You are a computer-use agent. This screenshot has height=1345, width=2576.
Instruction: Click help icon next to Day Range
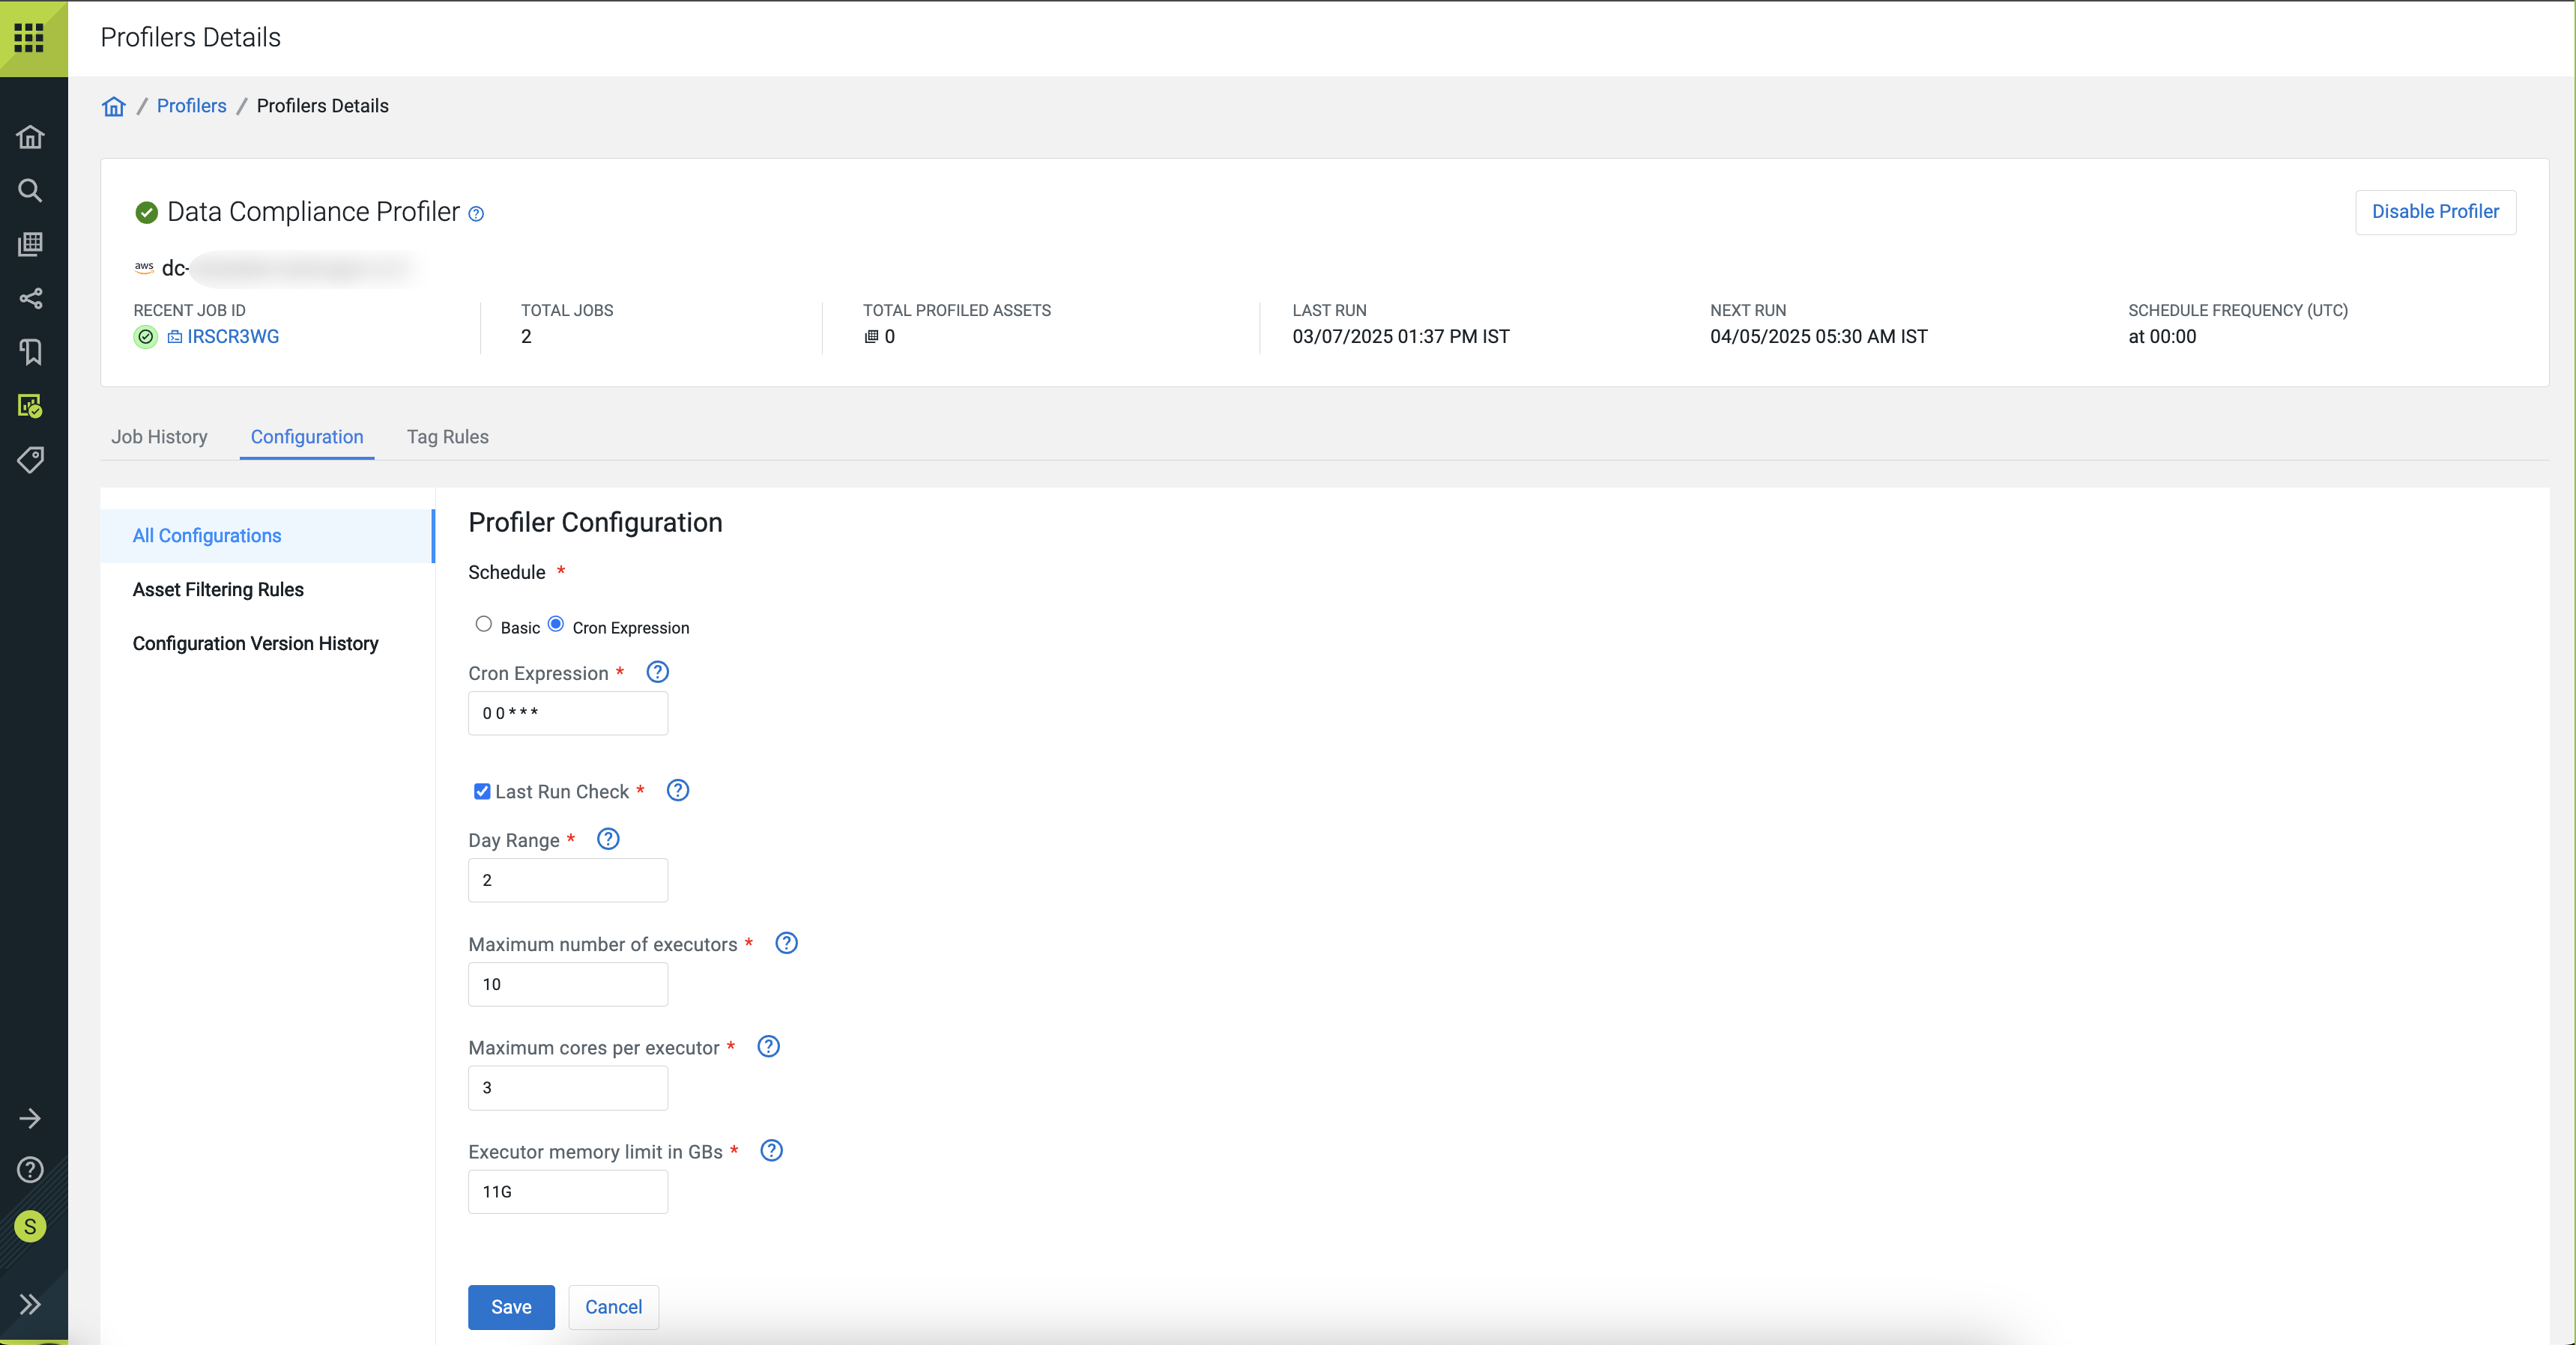608,840
